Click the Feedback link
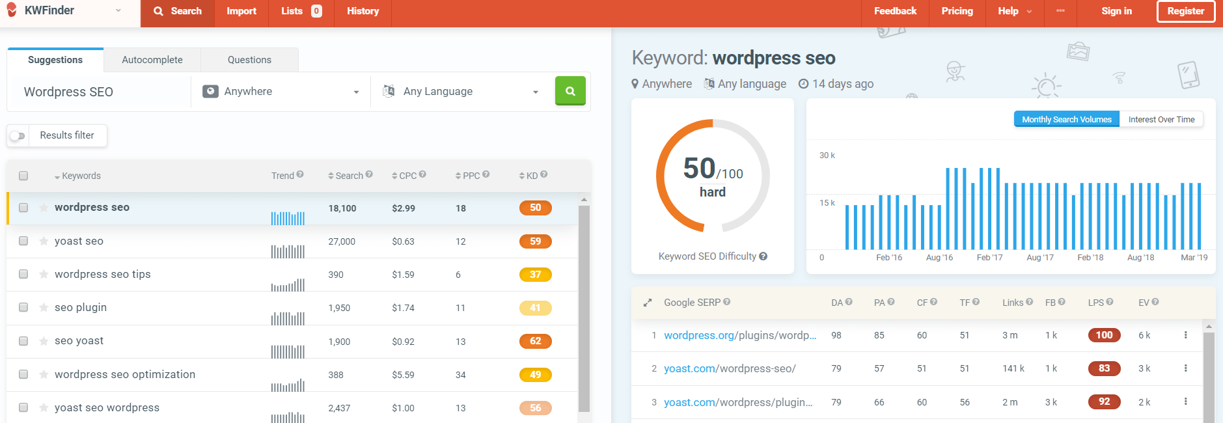Image resolution: width=1223 pixels, height=423 pixels. click(x=895, y=11)
